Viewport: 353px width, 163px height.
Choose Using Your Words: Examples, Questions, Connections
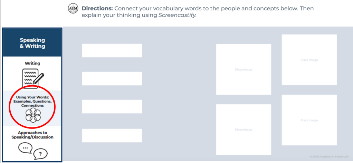coord(32,101)
